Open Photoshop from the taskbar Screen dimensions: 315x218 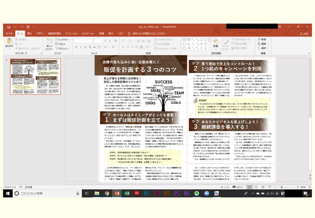coord(147,193)
